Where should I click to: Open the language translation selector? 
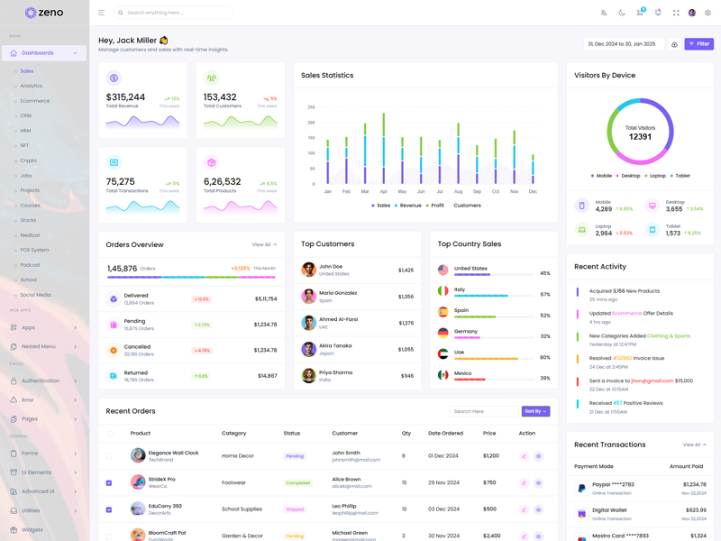point(604,13)
